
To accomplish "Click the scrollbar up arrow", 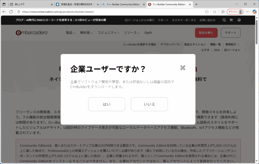I will (x=256, y=18).
